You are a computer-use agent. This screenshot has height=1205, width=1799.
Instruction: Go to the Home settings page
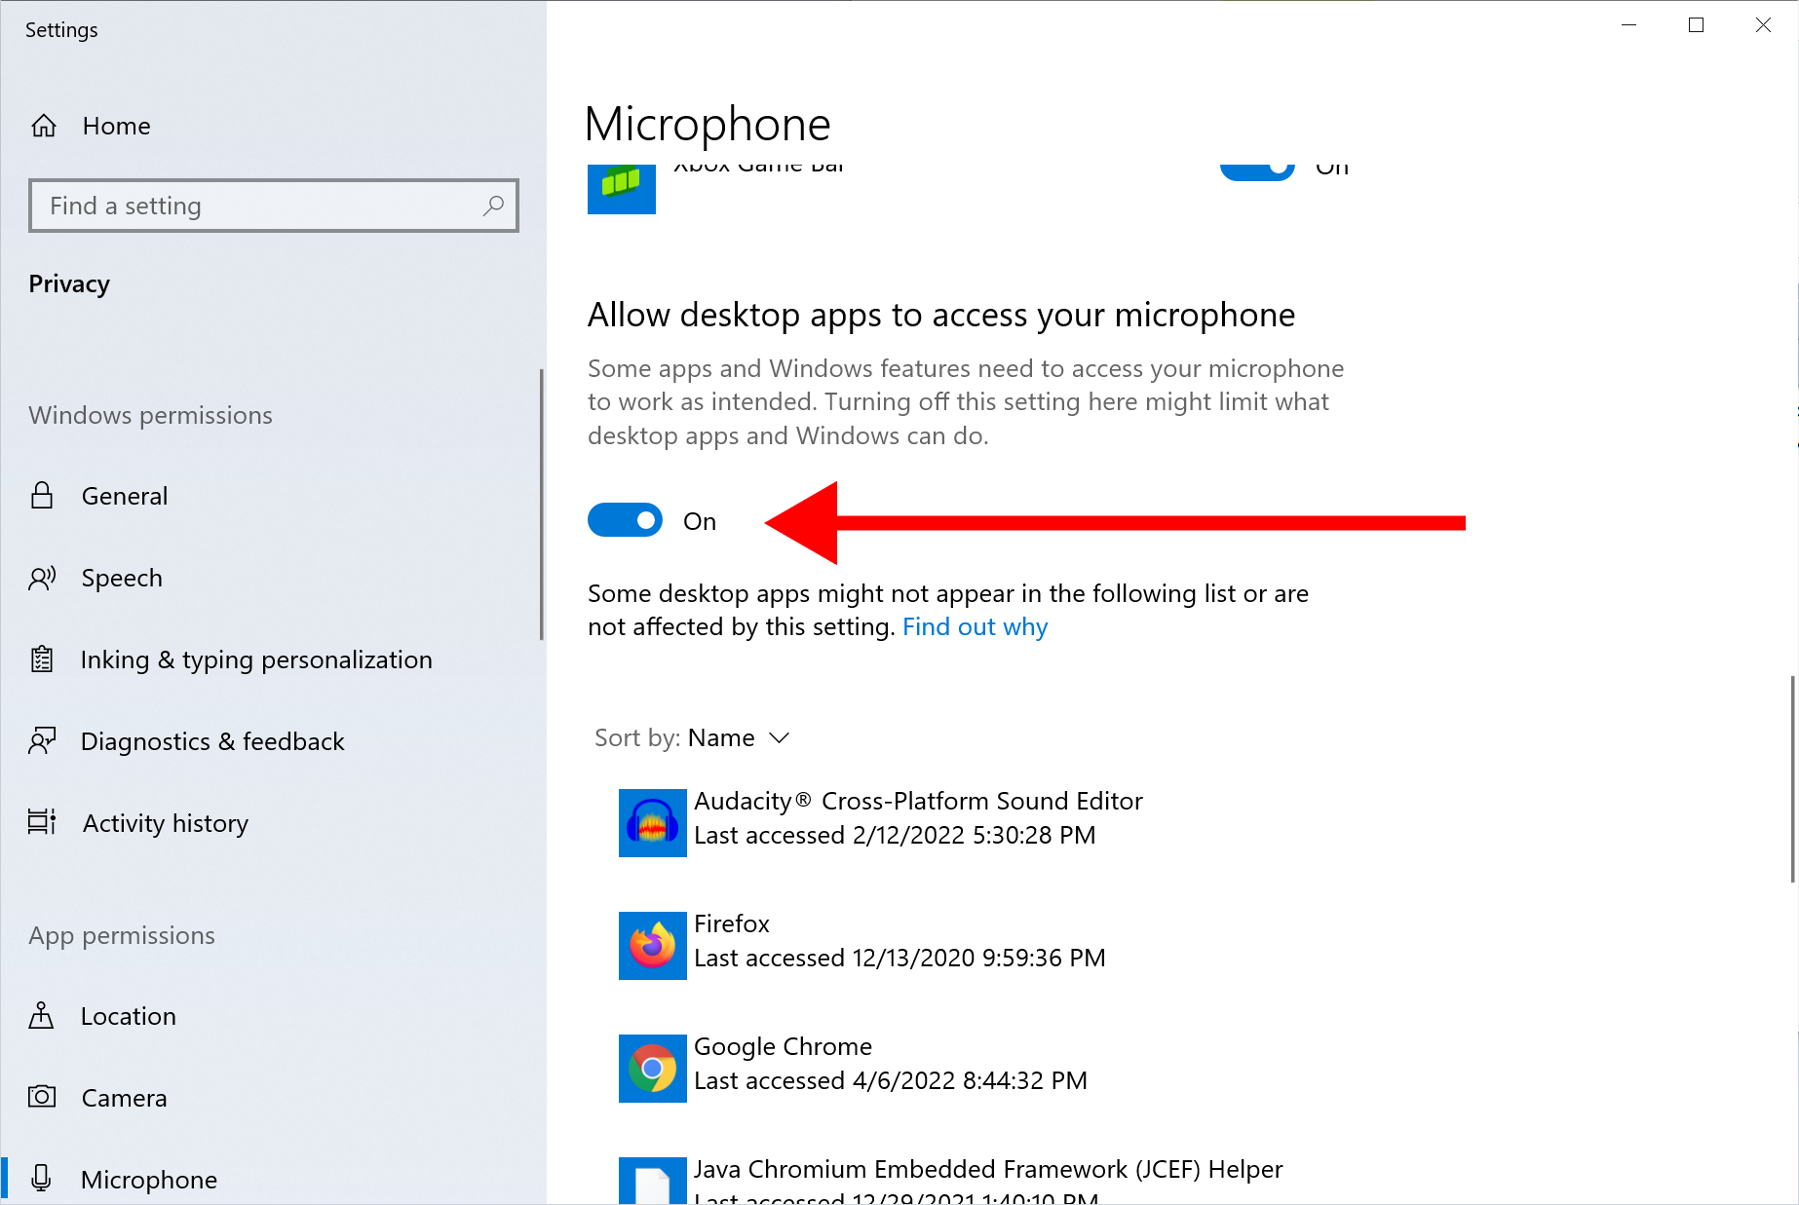coord(116,126)
